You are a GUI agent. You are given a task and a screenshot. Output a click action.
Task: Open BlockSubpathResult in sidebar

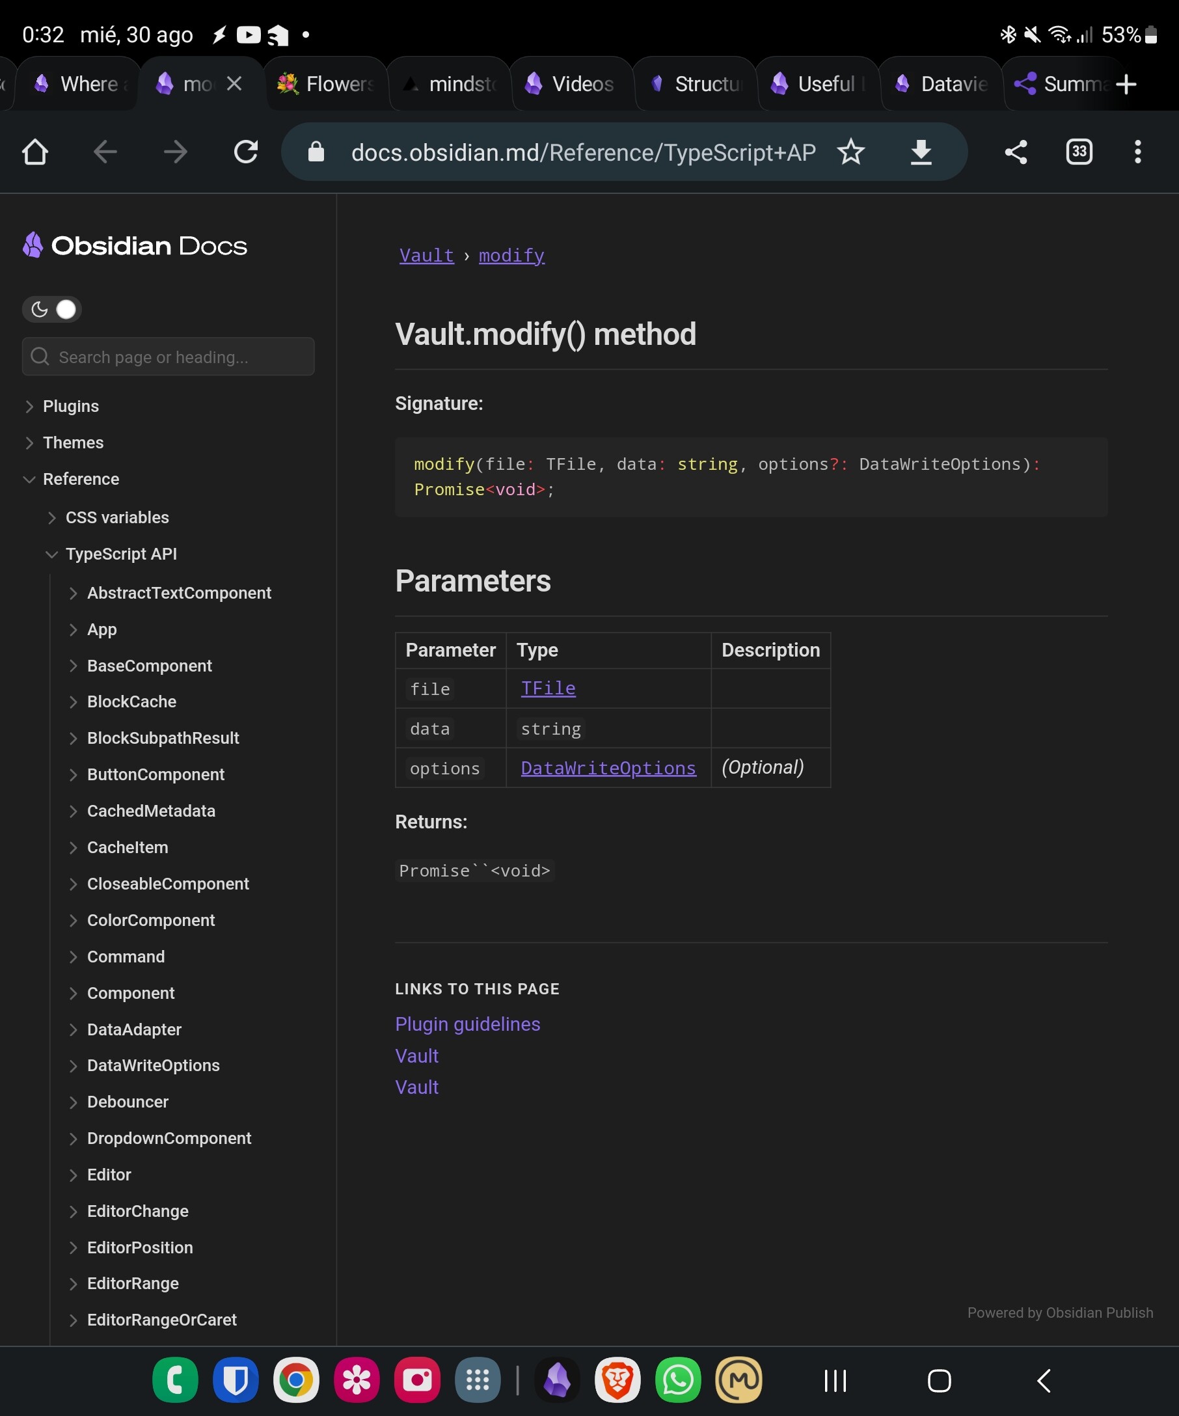coord(163,738)
